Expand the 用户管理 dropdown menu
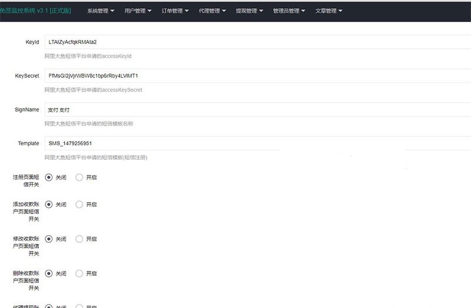This screenshot has width=471, height=308. click(138, 11)
